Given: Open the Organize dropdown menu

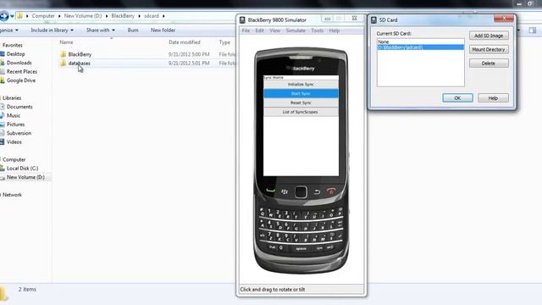Looking at the screenshot, I should (x=9, y=30).
